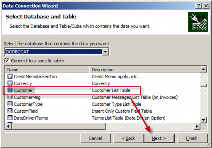Screen dimensions: 212x148
Task: Go back with the Back button
Action: click(x=128, y=138)
